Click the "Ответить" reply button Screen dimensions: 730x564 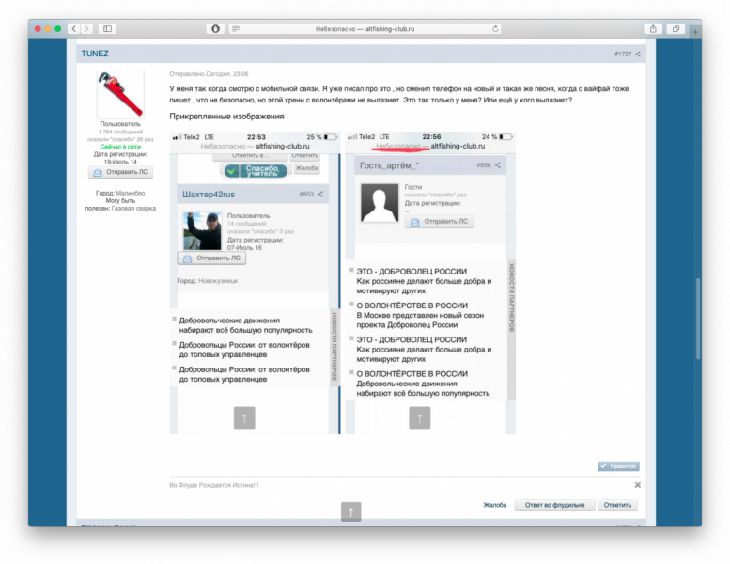tap(617, 505)
